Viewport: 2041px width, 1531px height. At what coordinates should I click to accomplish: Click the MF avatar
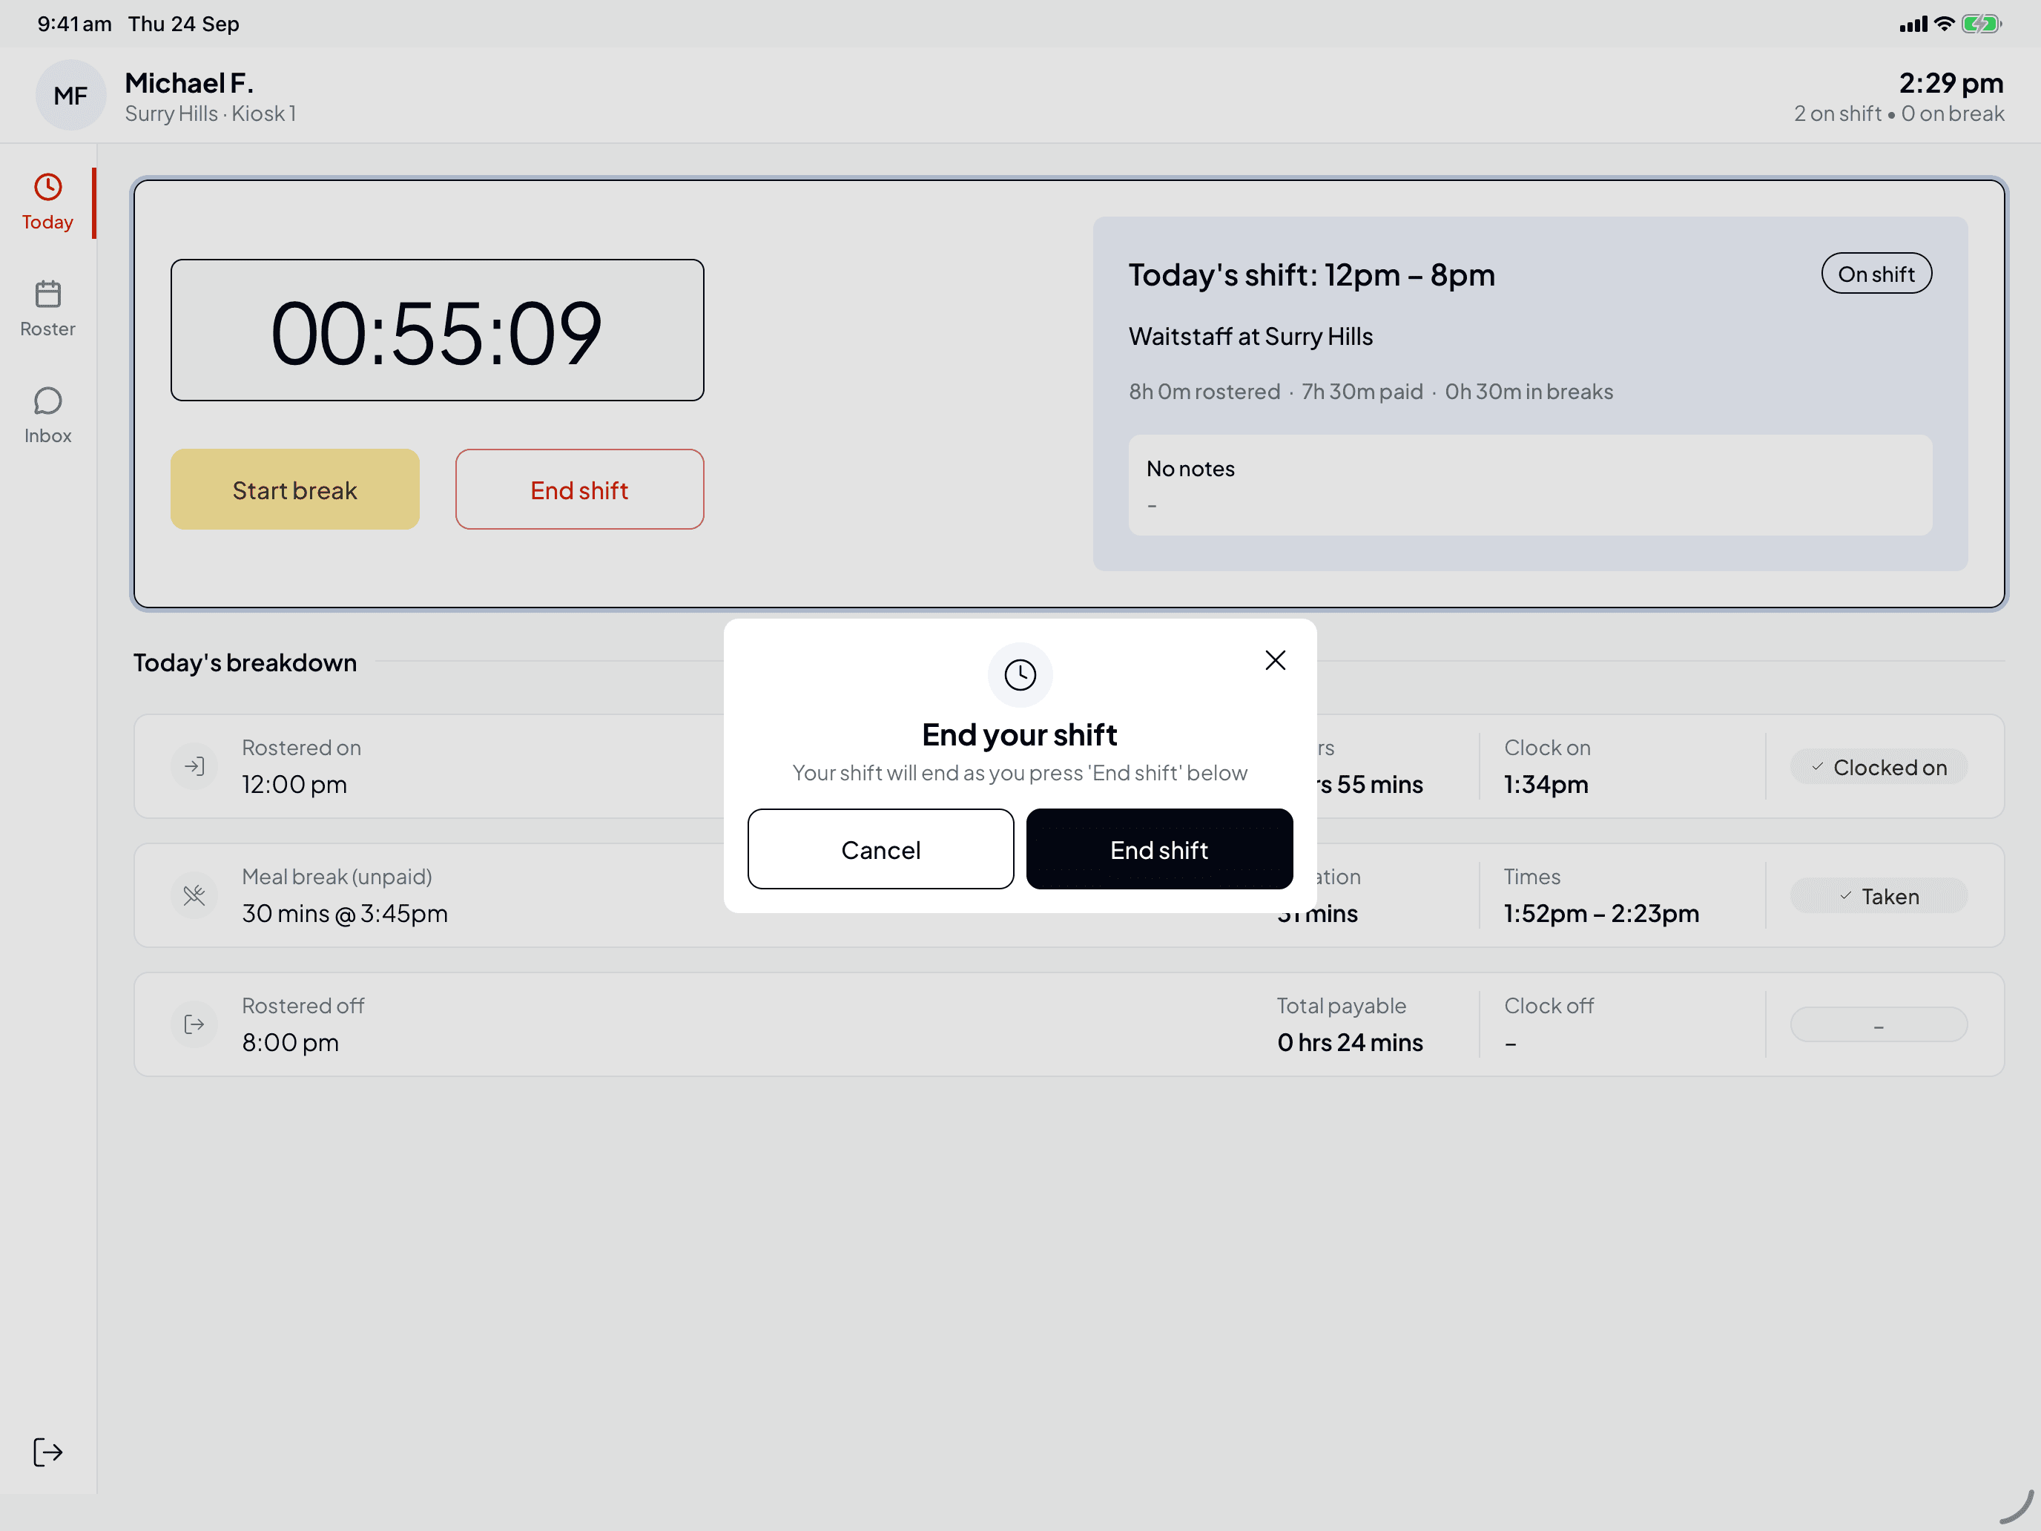click(71, 95)
